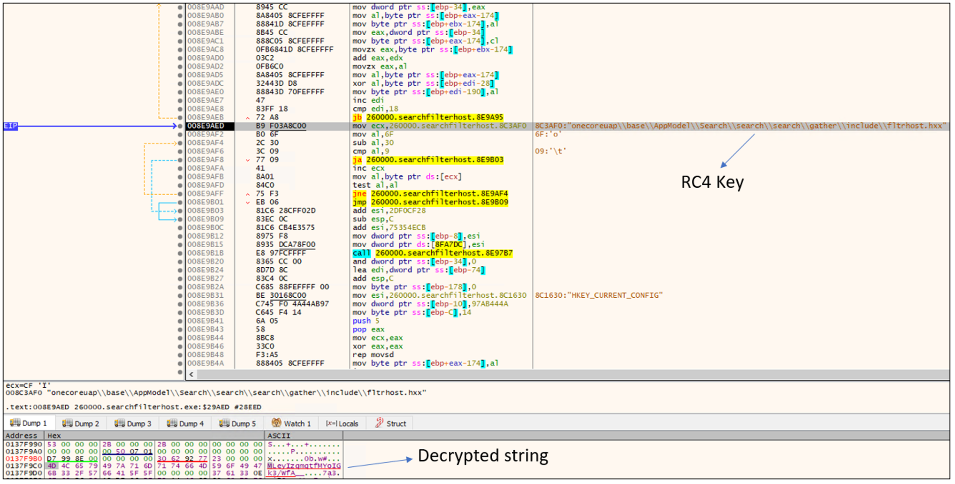Click the ASCII column header in dump
Screen dimensions: 955x484
[x=279, y=435]
